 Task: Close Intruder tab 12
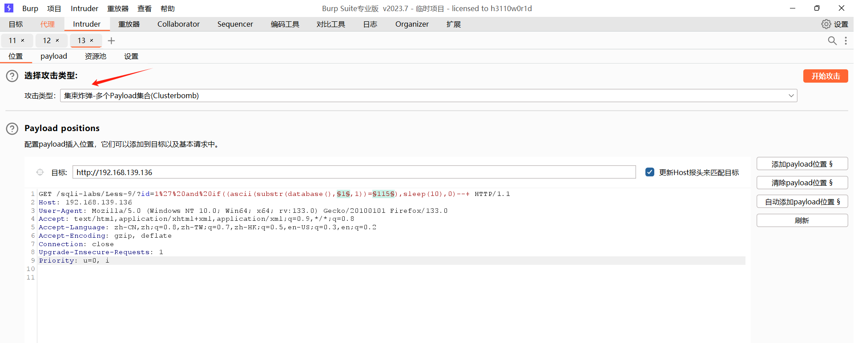57,40
